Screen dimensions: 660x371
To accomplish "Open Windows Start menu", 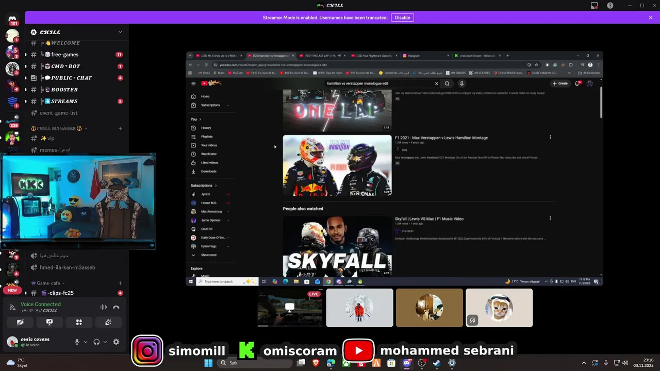I will [x=208, y=363].
